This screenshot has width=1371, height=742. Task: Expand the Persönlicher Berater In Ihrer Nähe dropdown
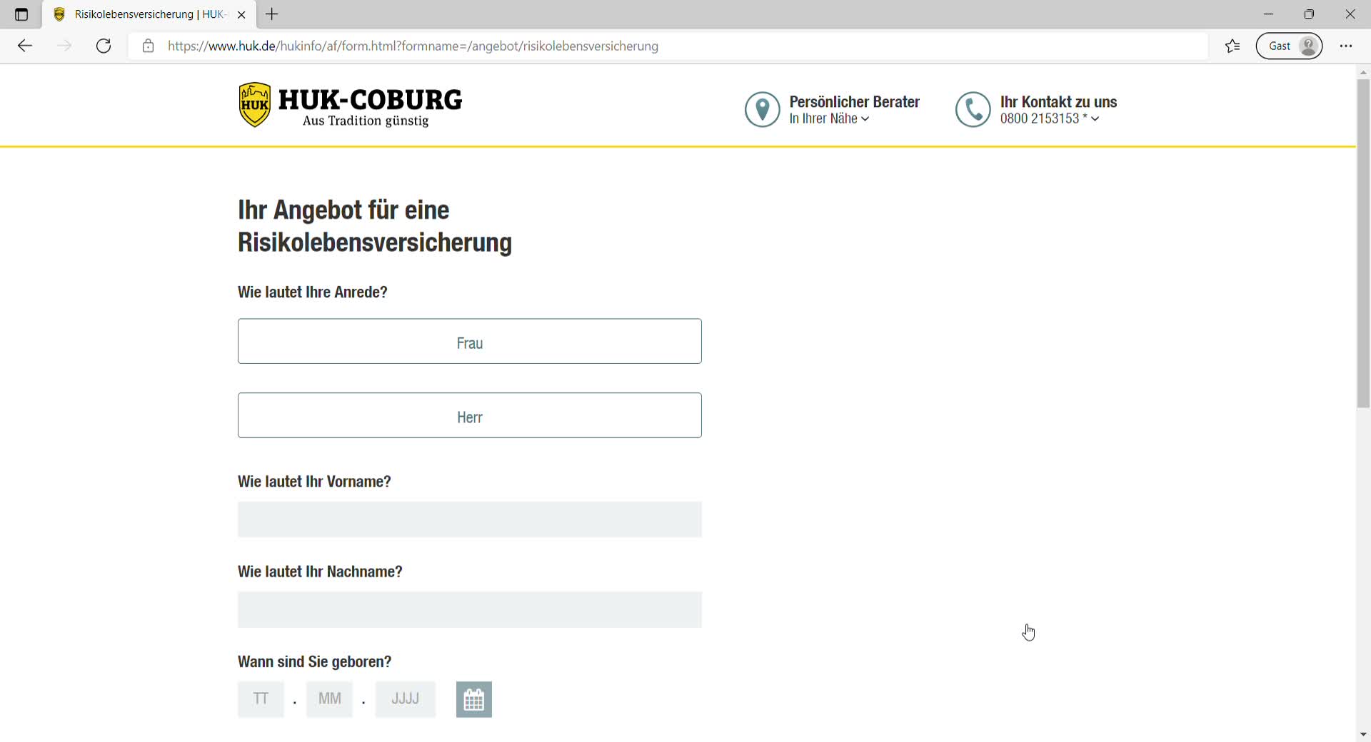(830, 119)
